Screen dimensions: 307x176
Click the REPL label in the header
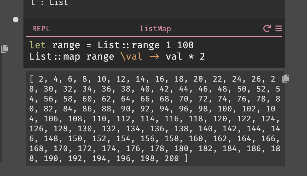pyautogui.click(x=41, y=29)
